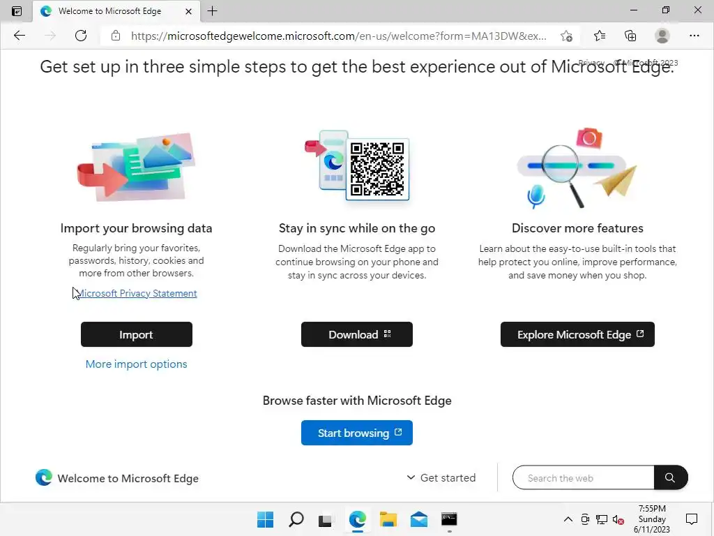
Task: Click the muted volume tray icon
Action: point(618,519)
